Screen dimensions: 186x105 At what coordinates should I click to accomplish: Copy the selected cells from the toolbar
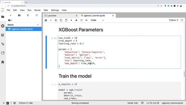click(x=61, y=20)
